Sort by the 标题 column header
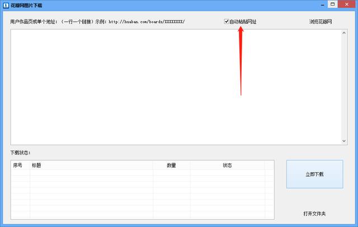Image resolution: width=358 pixels, height=227 pixels. click(91, 165)
